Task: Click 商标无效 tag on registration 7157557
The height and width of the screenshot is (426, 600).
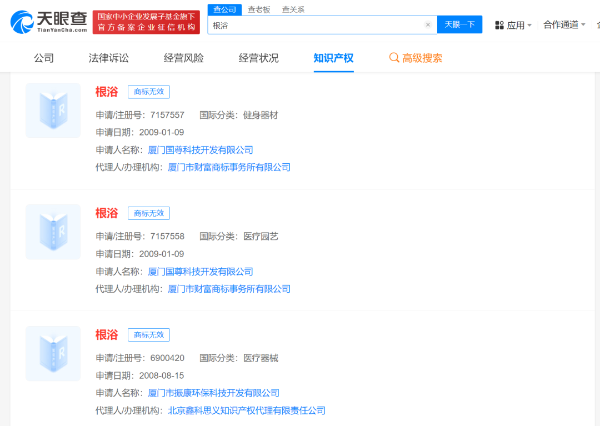Action: tap(149, 92)
